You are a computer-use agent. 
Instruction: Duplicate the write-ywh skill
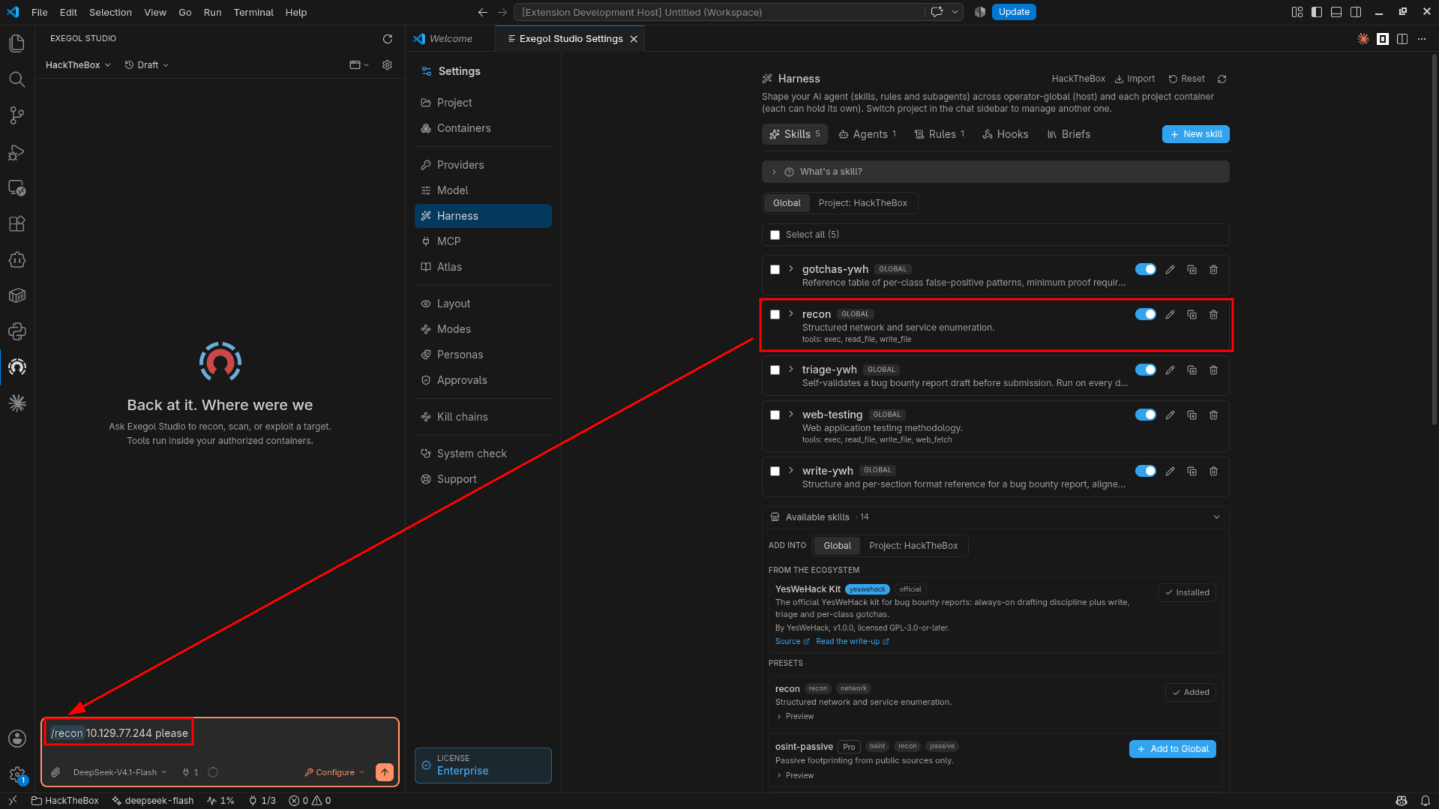coord(1192,472)
